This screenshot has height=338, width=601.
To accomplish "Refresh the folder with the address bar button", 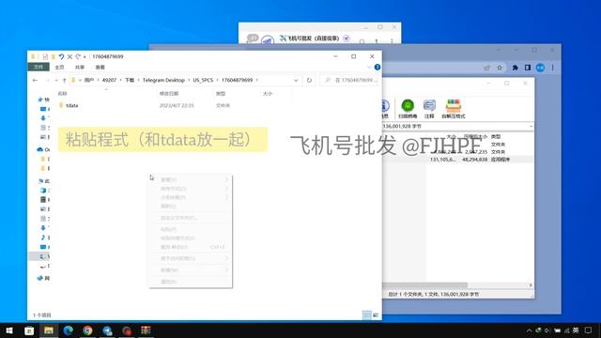I will pyautogui.click(x=309, y=80).
